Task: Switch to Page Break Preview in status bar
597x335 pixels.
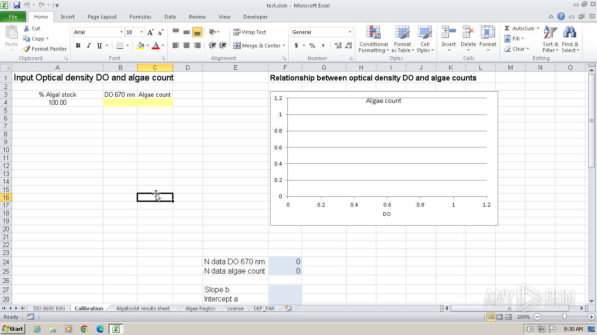Action: click(508, 317)
